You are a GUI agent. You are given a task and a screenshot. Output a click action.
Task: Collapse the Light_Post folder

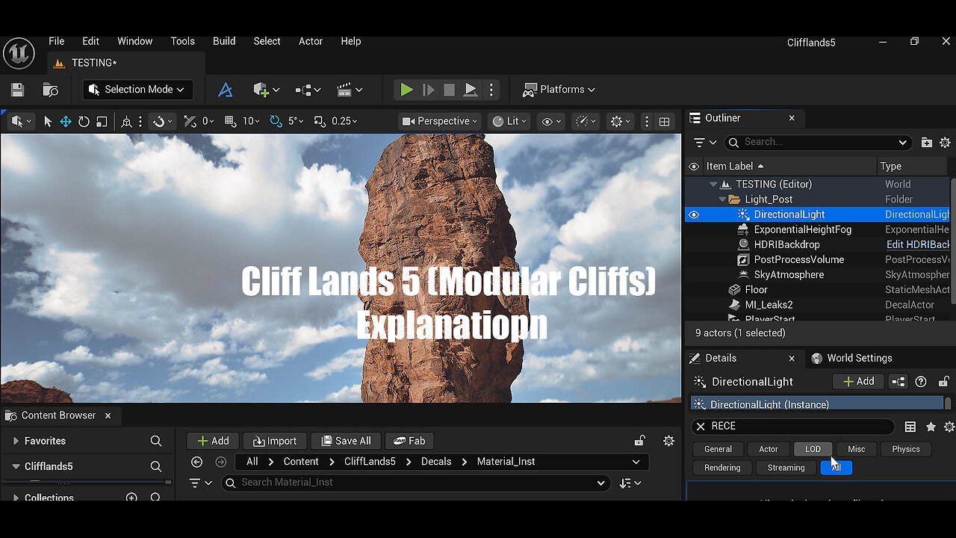click(x=722, y=200)
